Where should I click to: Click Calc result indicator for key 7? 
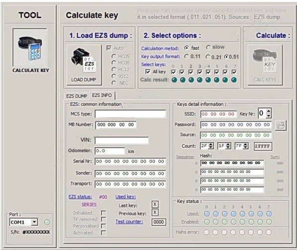234,80
